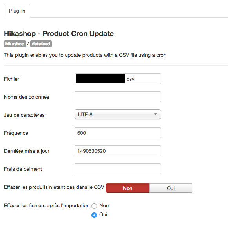Set Effacer les produits to Non
Screen dimensions: 228x230
tap(128, 188)
